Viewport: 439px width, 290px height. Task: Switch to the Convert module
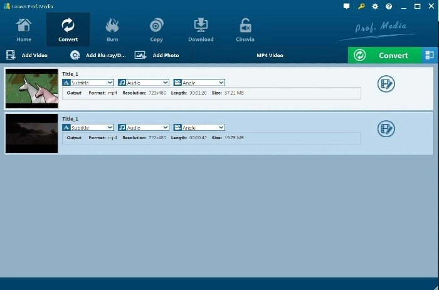click(x=68, y=30)
